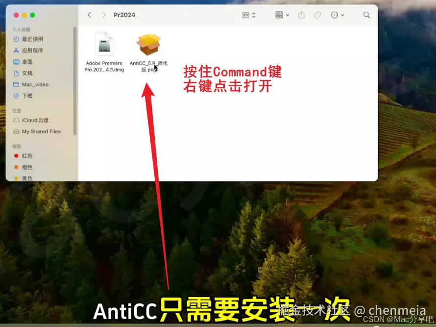Open the iCloud 云盘 sidebar item
The image size is (436, 327).
tap(34, 120)
